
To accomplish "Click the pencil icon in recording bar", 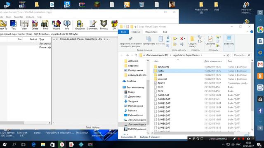I will point(234,139).
